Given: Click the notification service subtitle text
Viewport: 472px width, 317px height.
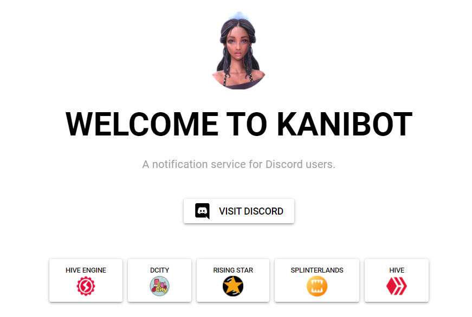Looking at the screenshot, I should pyautogui.click(x=238, y=164).
